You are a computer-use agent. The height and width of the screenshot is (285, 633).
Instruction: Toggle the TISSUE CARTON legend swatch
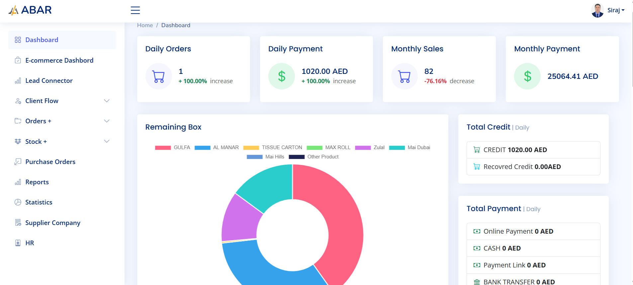point(251,148)
